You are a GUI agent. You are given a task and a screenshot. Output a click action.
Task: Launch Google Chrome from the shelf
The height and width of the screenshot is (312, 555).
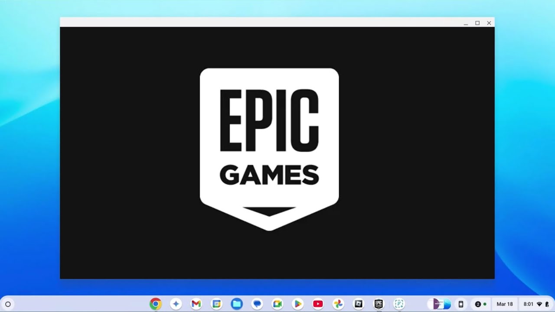[155, 304]
